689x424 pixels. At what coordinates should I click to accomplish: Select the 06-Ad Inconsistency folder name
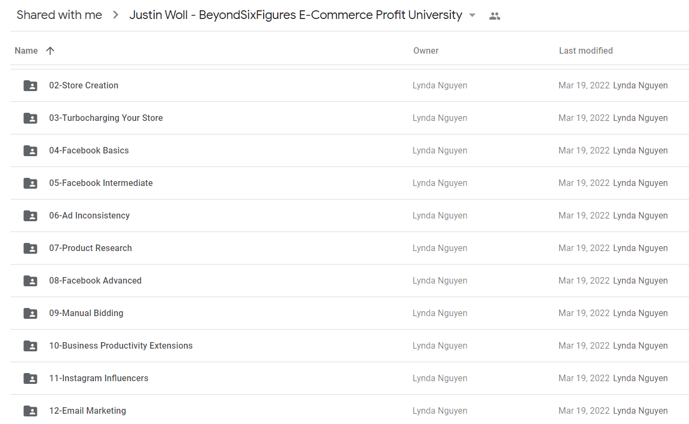[90, 216]
